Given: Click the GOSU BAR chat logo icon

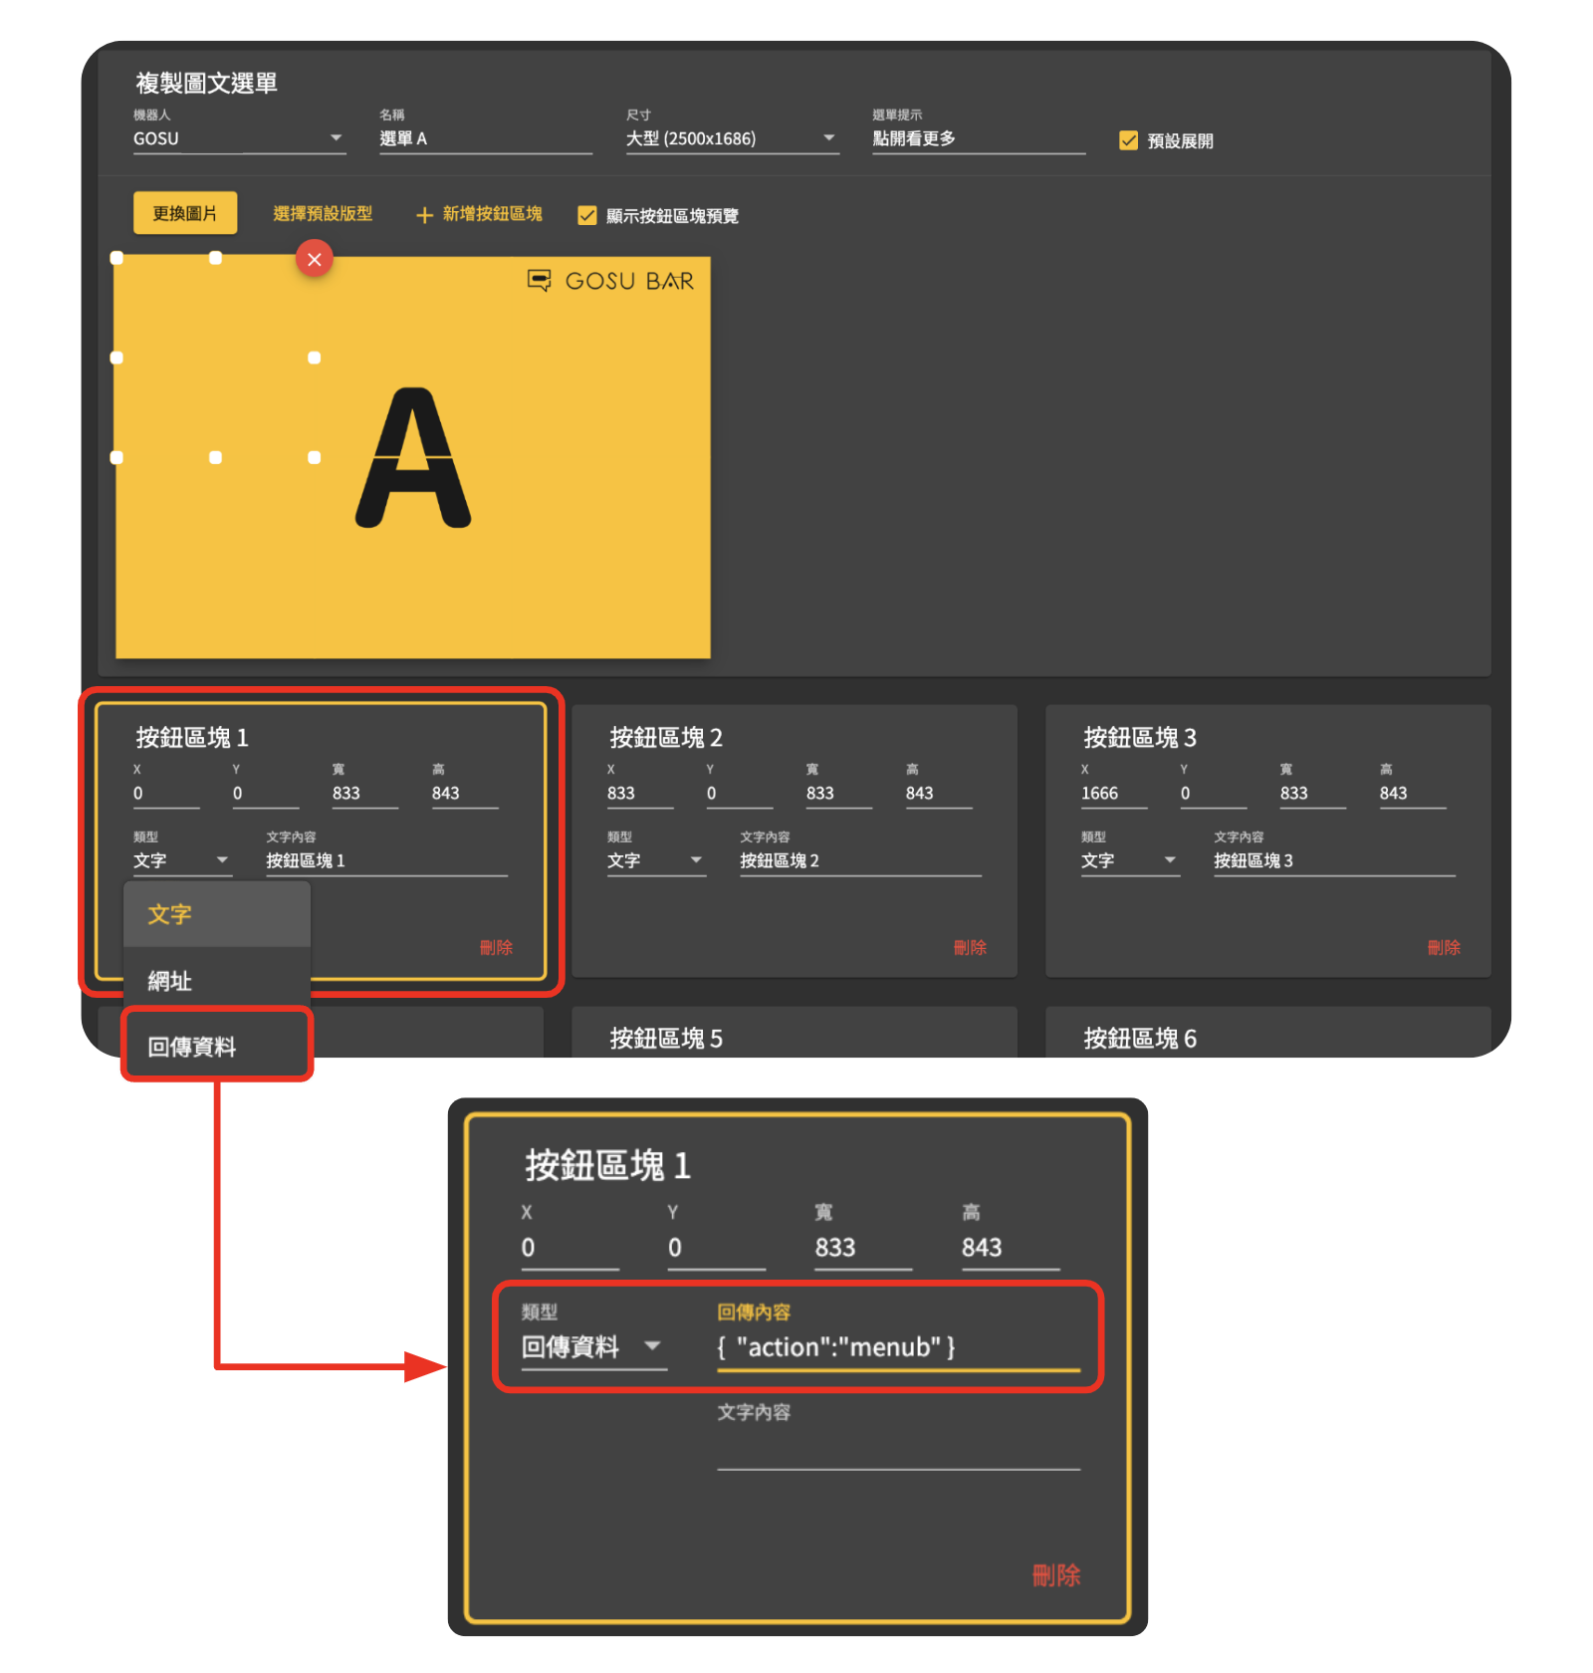Looking at the screenshot, I should click(539, 281).
